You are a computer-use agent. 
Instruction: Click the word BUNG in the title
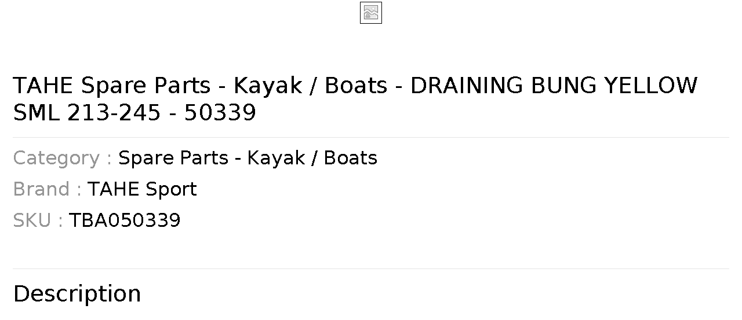pyautogui.click(x=564, y=86)
